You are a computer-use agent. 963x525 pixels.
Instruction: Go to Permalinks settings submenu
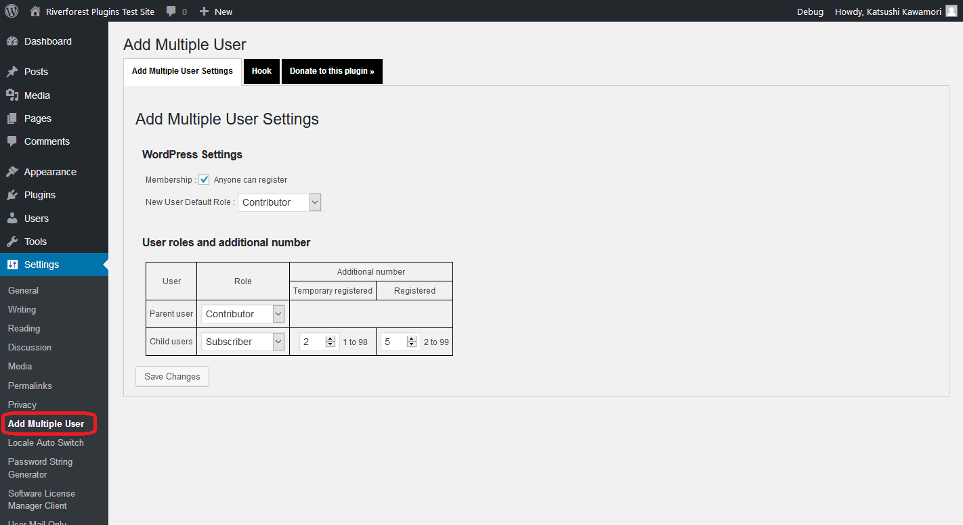(x=30, y=386)
